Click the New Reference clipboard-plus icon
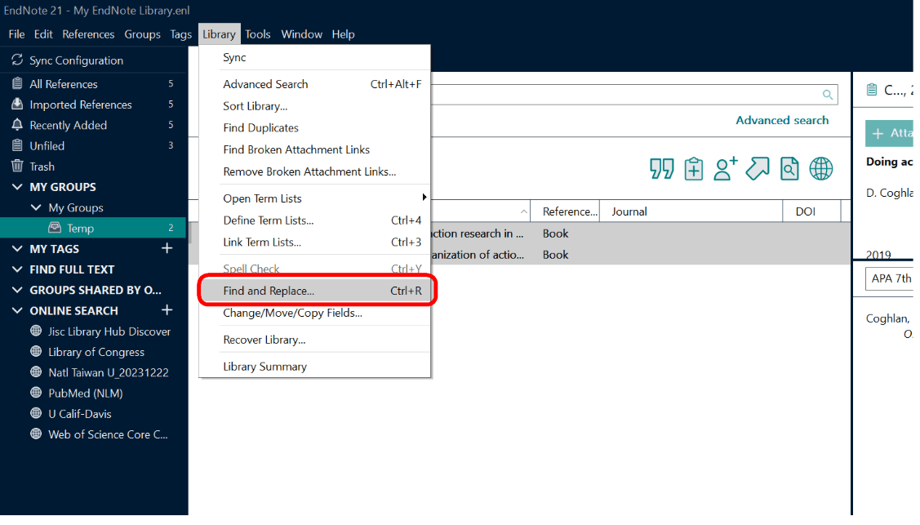 click(694, 169)
